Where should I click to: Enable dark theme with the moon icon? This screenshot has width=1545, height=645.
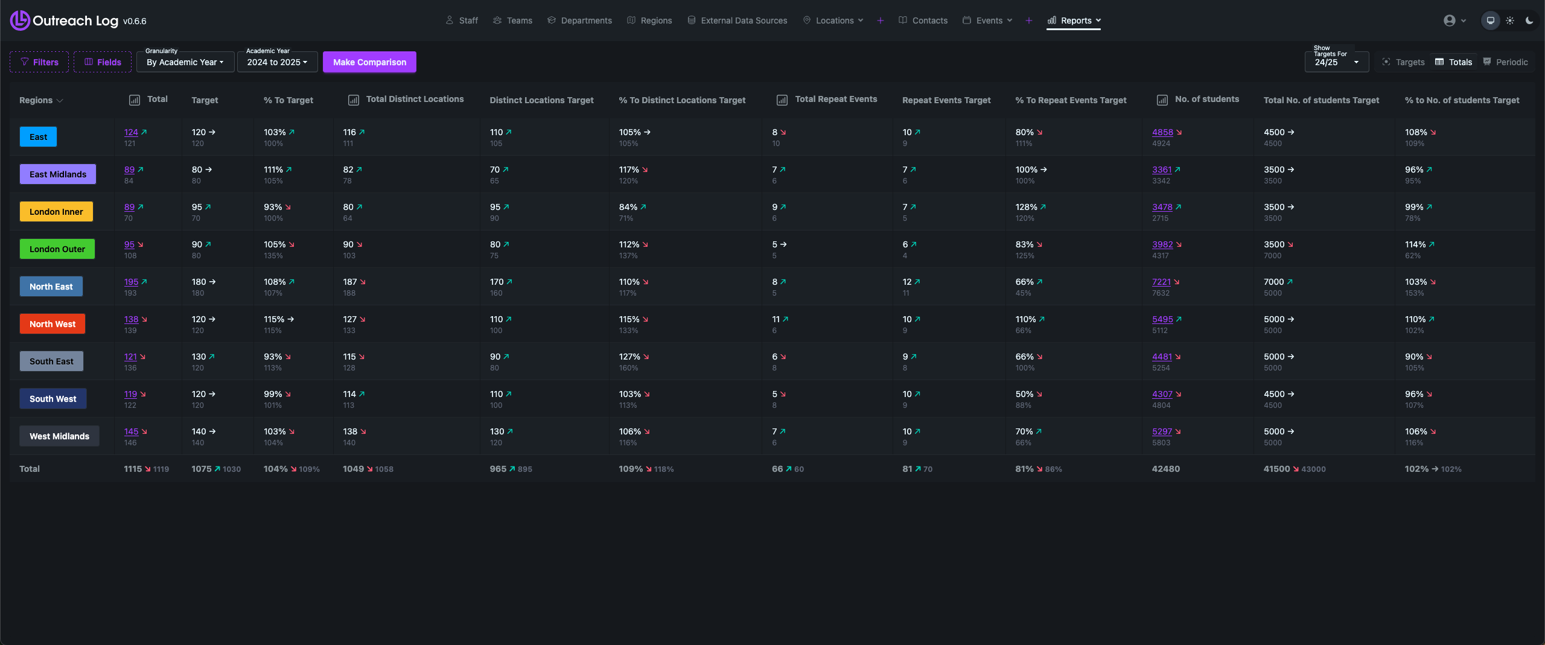click(x=1529, y=21)
